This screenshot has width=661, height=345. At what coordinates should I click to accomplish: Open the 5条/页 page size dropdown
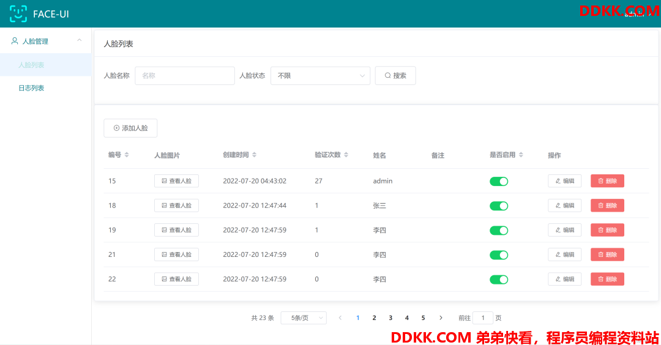[304, 318]
